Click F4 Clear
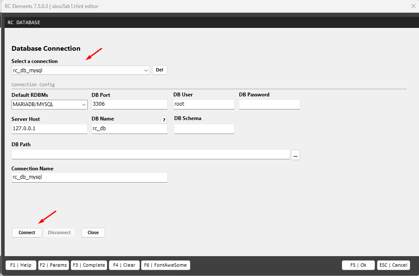The width and height of the screenshot is (419, 276). click(x=123, y=265)
